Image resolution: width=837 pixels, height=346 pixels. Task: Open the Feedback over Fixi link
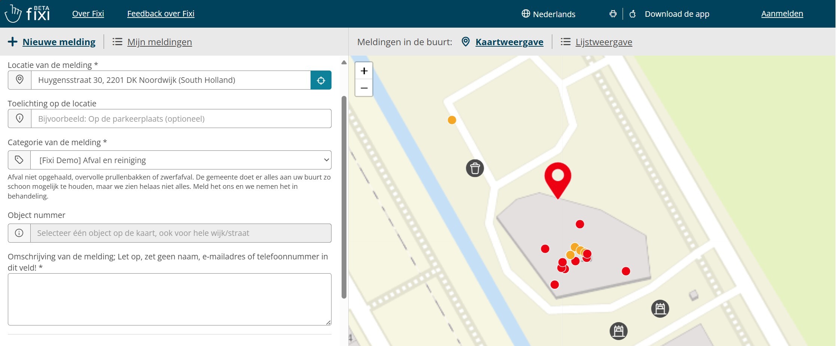pos(161,14)
